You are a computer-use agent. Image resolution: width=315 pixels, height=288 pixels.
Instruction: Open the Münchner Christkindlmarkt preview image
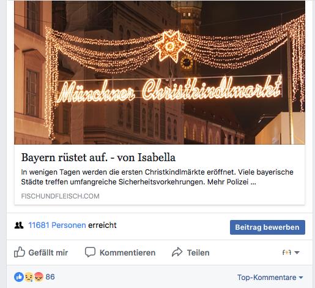160,72
